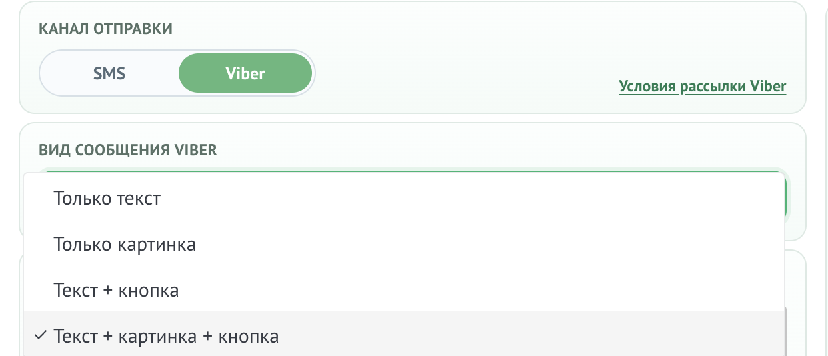Choose the Только картинка option
Screen dimensions: 828x356
pyautogui.click(x=125, y=245)
